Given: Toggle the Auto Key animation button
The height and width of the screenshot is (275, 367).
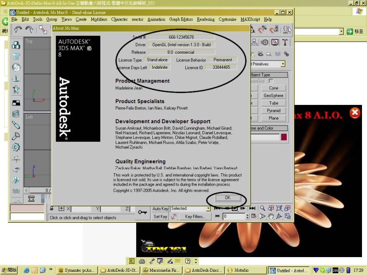Looking at the screenshot, I should (160, 209).
